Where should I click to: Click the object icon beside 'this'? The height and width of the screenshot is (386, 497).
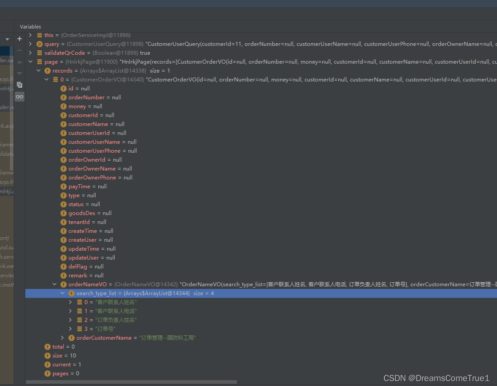click(x=40, y=35)
